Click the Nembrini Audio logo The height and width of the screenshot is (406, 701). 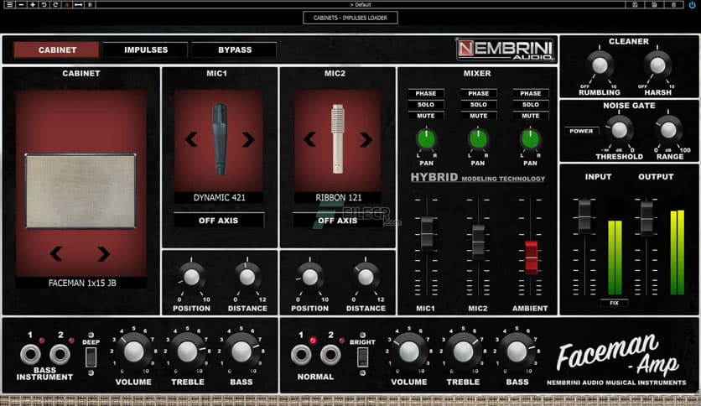click(x=505, y=49)
